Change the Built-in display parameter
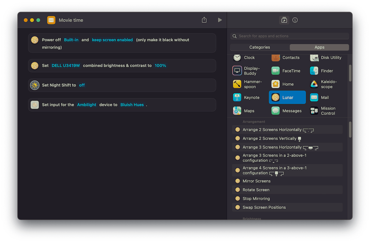The image size is (370, 243). click(x=71, y=40)
